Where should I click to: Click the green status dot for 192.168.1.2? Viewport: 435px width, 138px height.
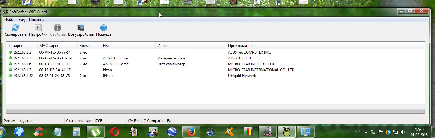[x=10, y=52]
